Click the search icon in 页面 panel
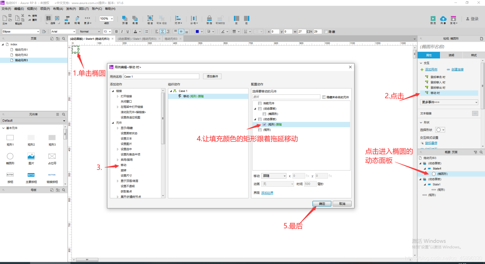The height and width of the screenshot is (264, 485). tap(64, 39)
